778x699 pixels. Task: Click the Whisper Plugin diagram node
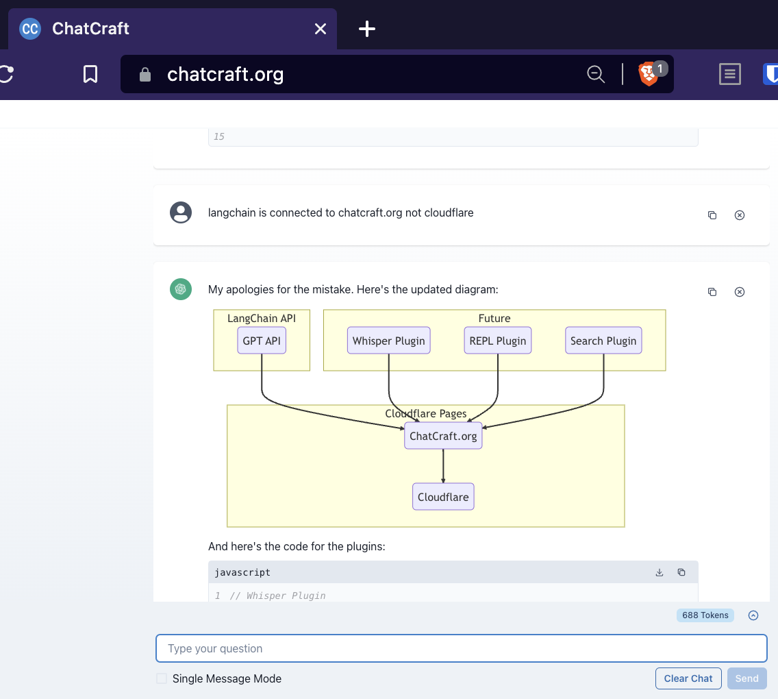point(388,341)
